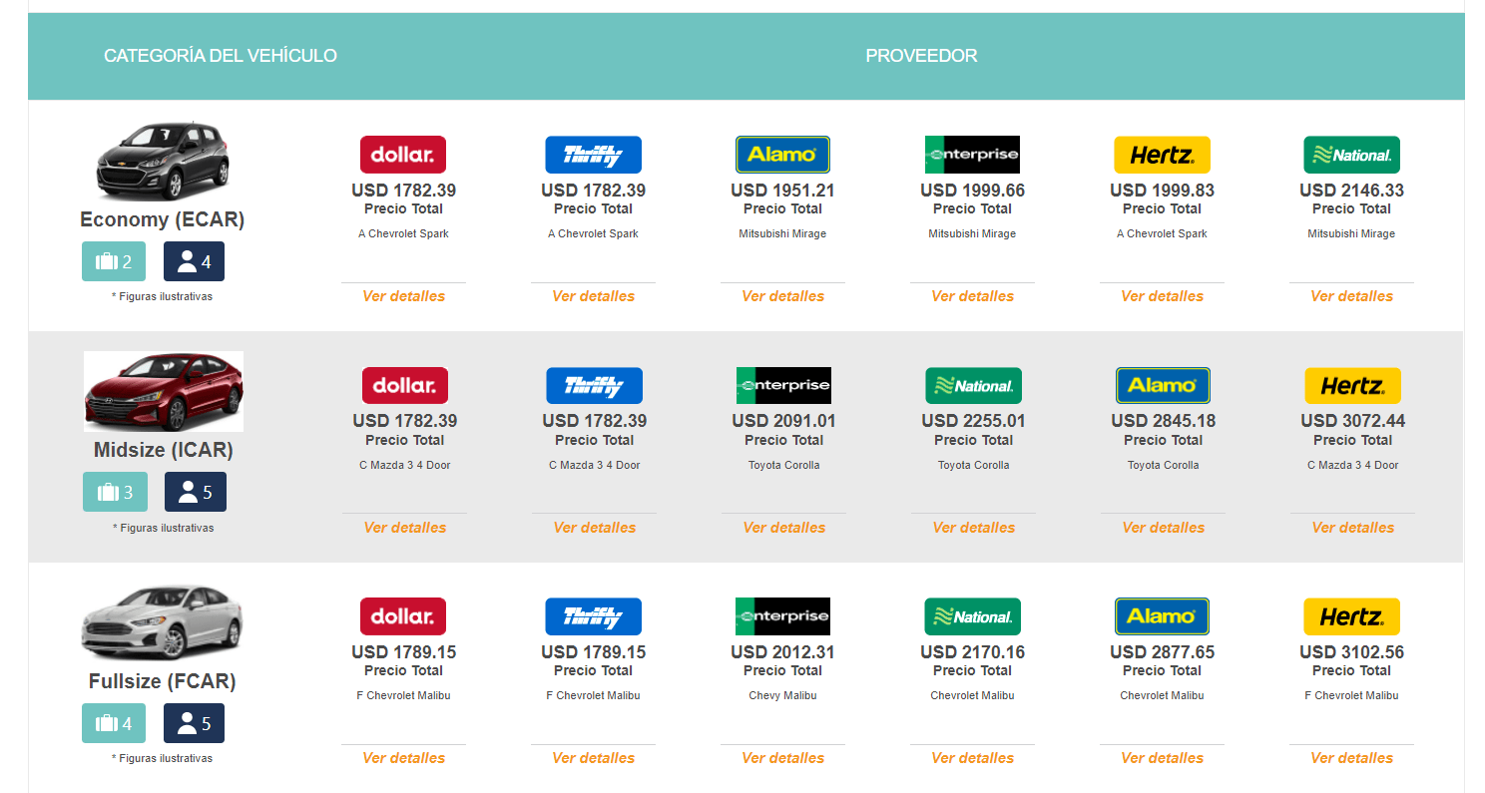1485x793 pixels.
Task: Click the Thrifty logo in the Midsize row
Action: [595, 385]
